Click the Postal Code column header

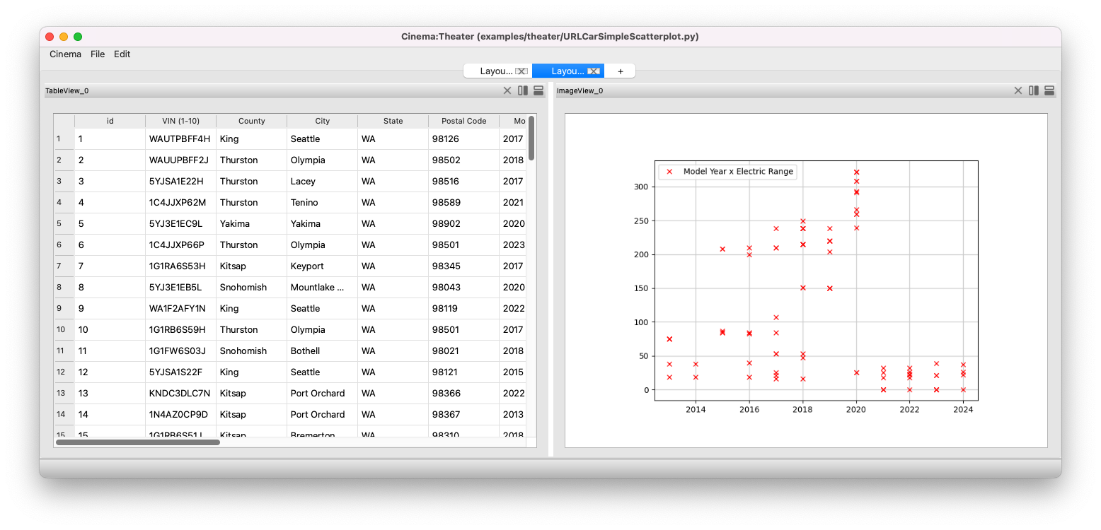point(463,121)
